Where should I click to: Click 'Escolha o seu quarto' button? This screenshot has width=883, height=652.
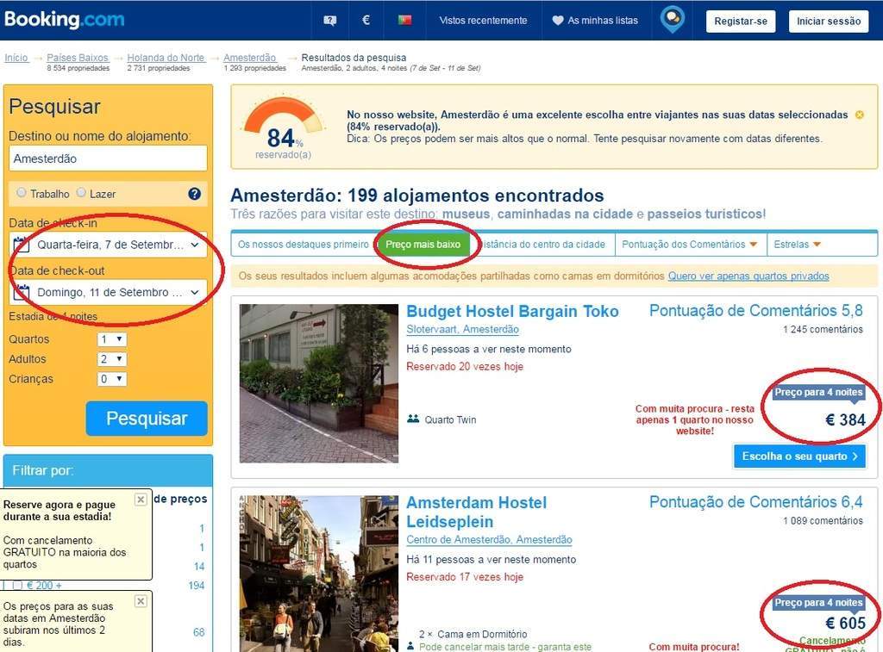point(799,456)
